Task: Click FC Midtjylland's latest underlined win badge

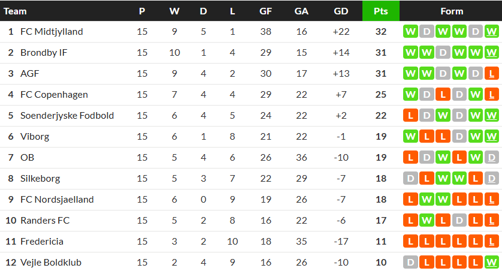Action: pyautogui.click(x=491, y=32)
